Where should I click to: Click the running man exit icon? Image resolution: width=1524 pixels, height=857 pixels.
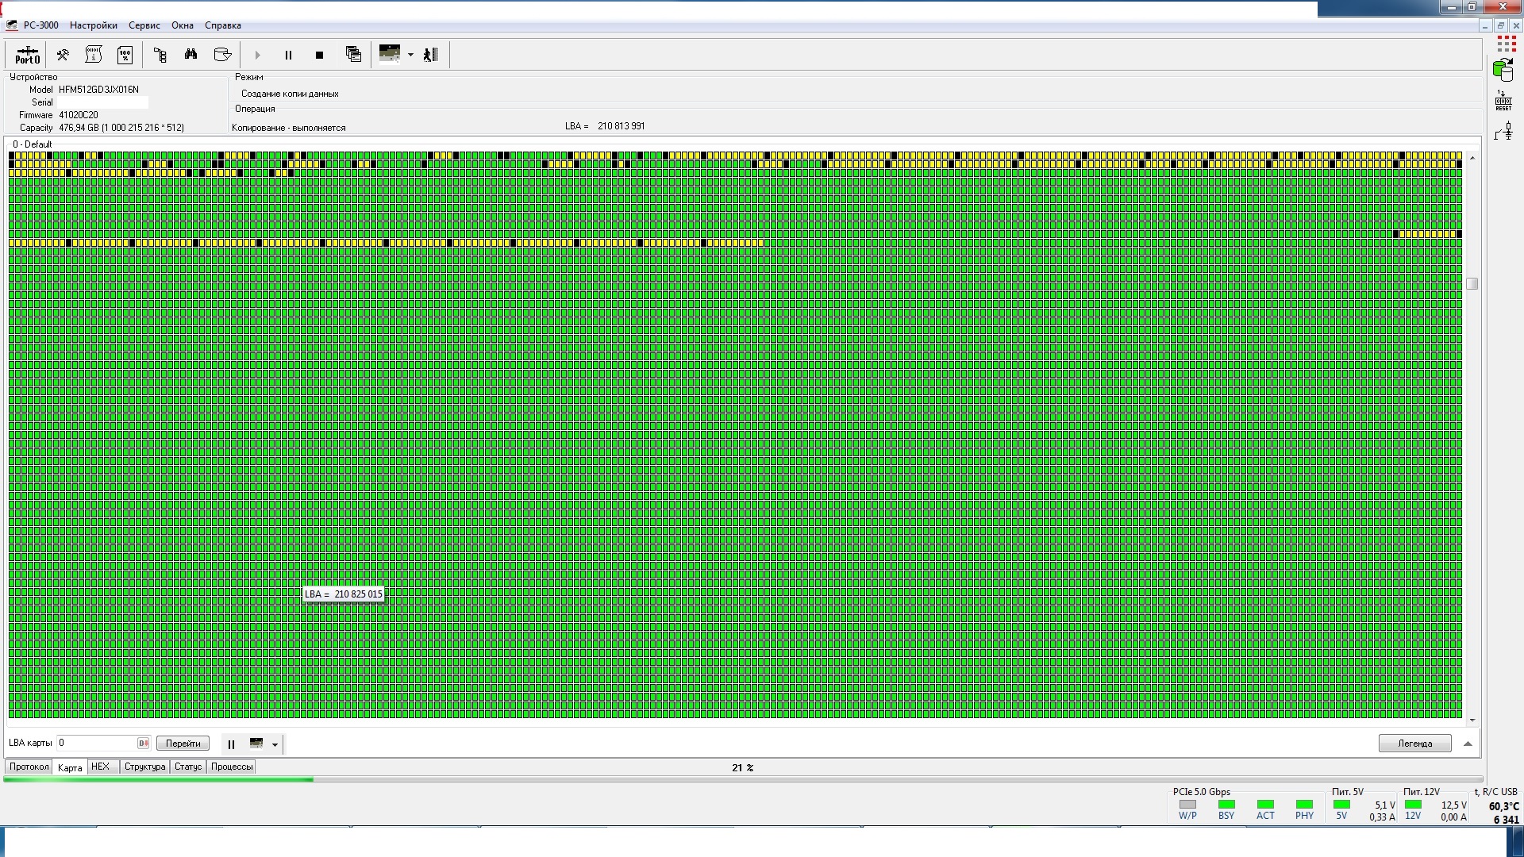pyautogui.click(x=431, y=55)
